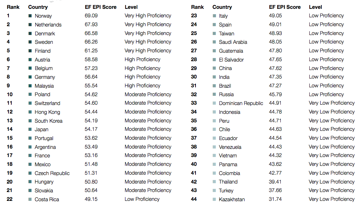Click the left Rank column header
The height and width of the screenshot is (209, 362).
(x=13, y=7)
